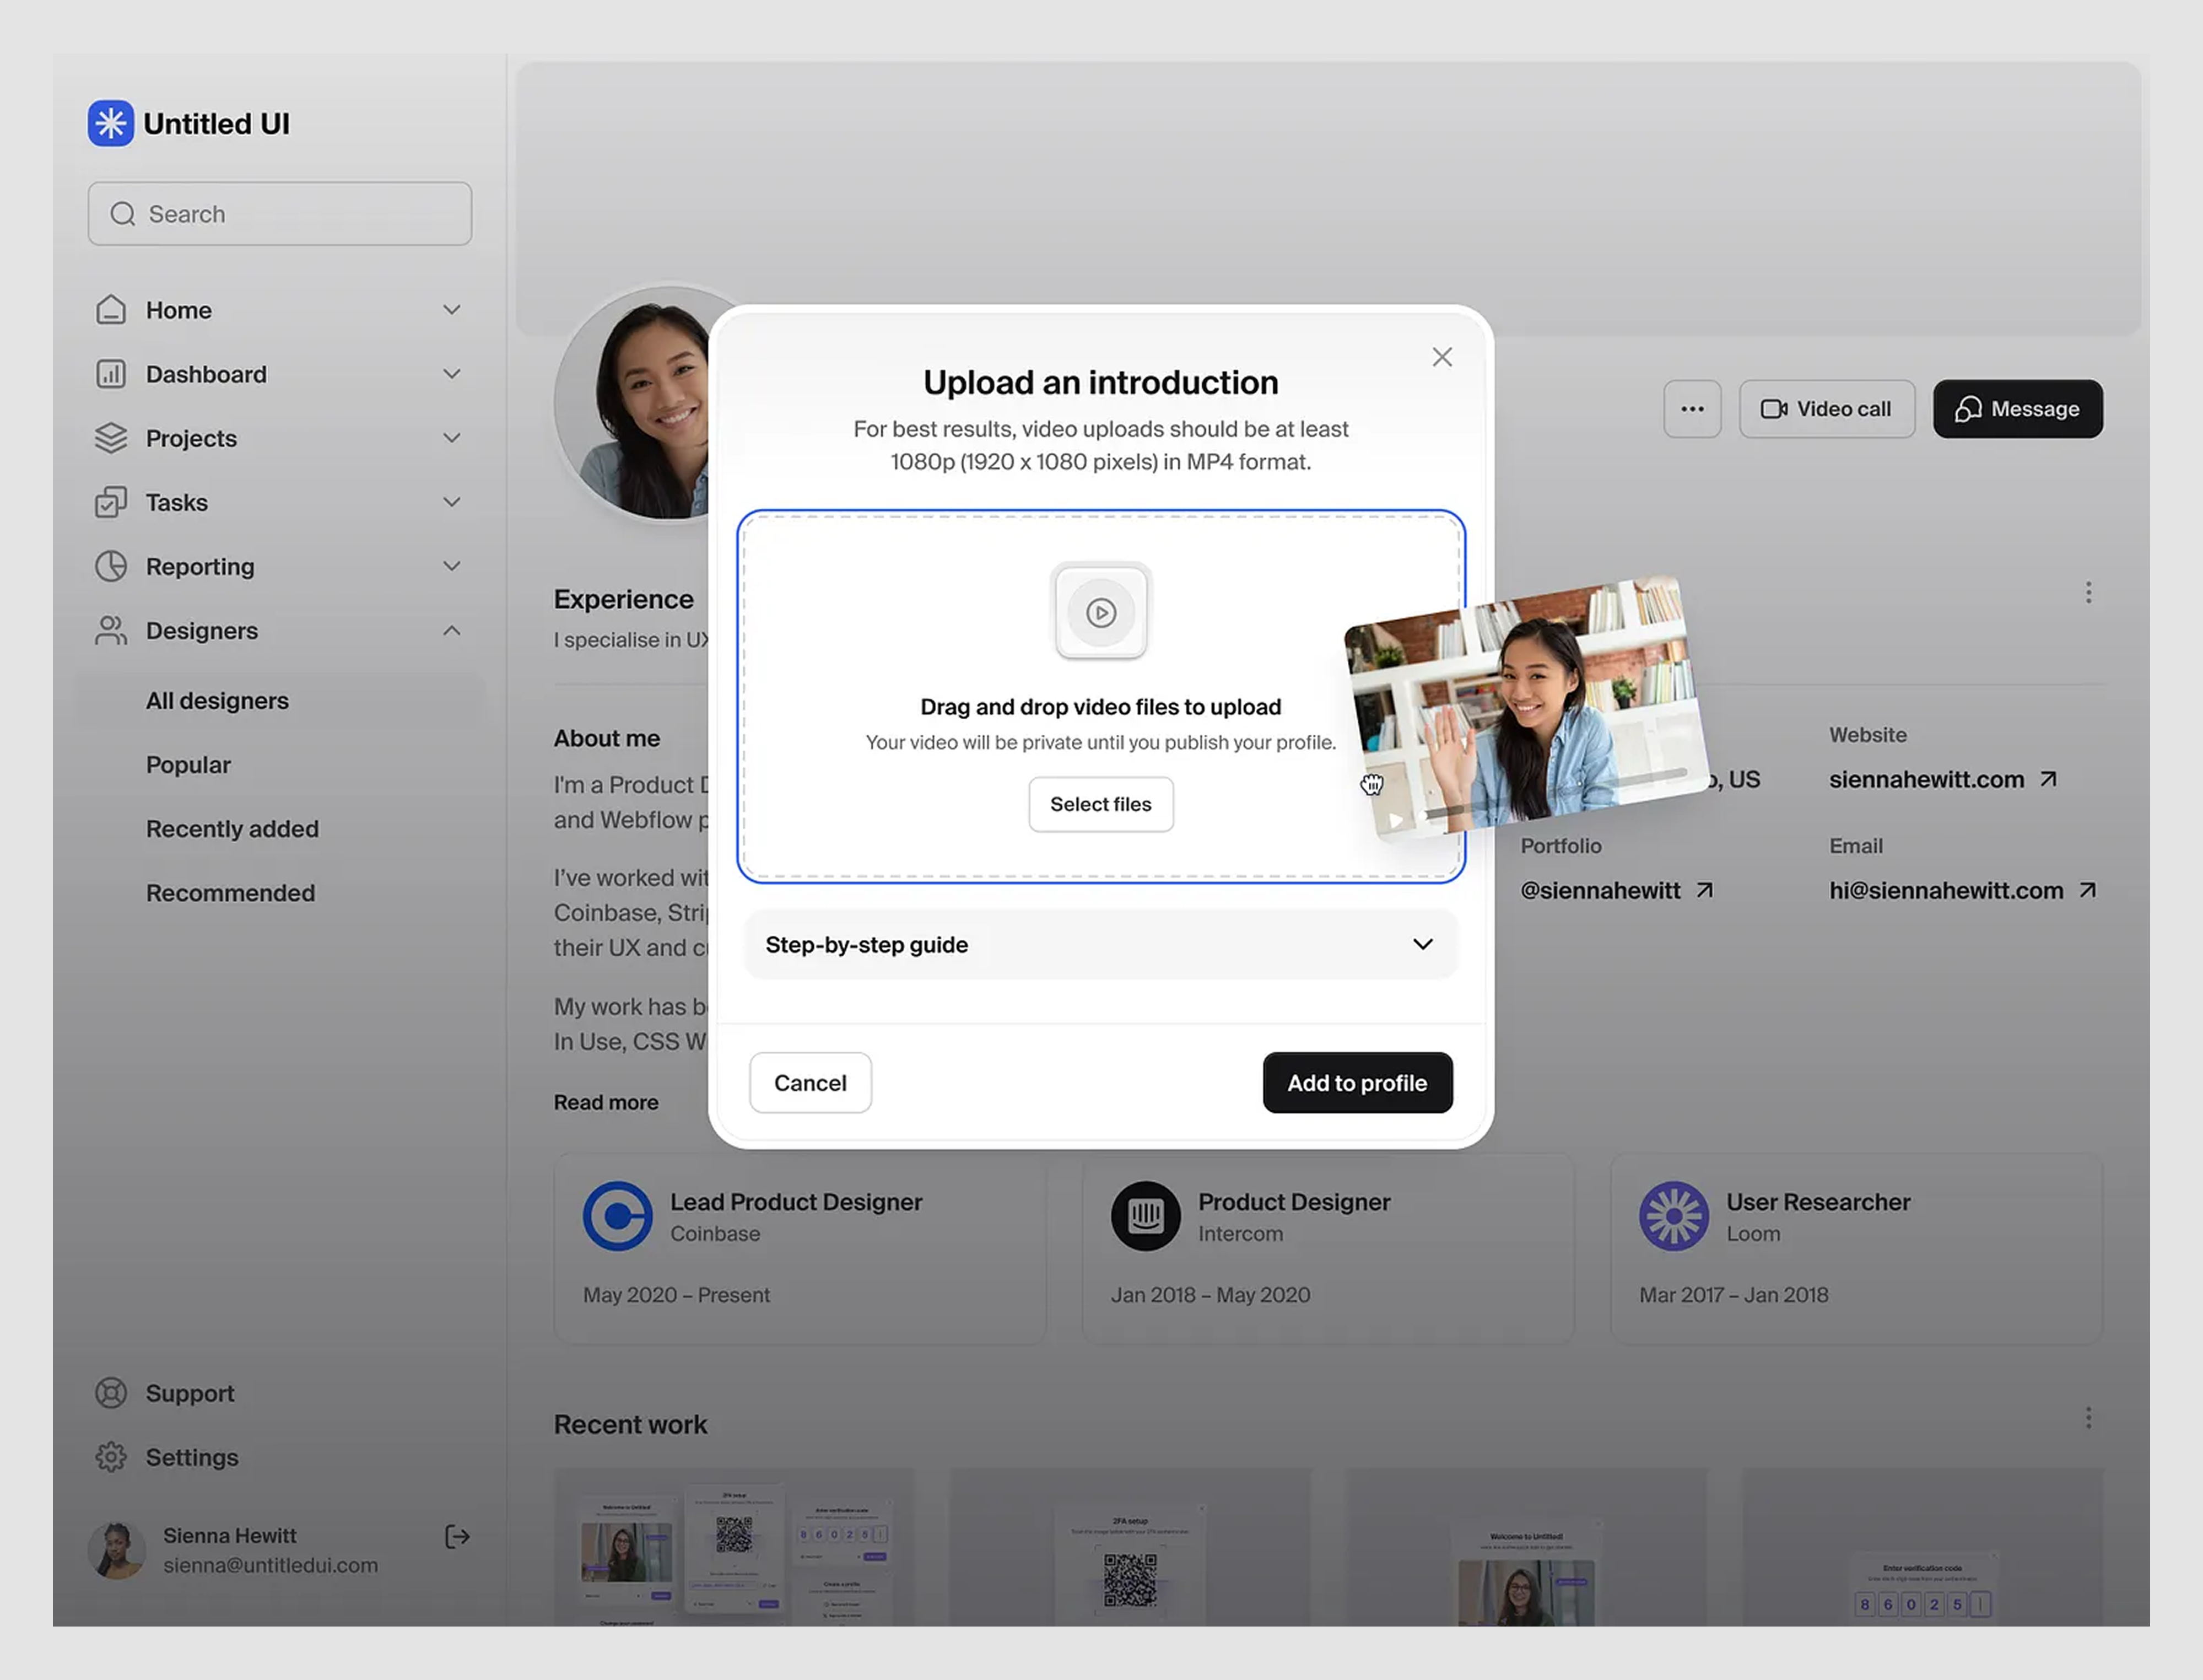Viewport: 2203px width, 1680px height.
Task: Click the Reporting pie chart icon
Action: click(111, 566)
